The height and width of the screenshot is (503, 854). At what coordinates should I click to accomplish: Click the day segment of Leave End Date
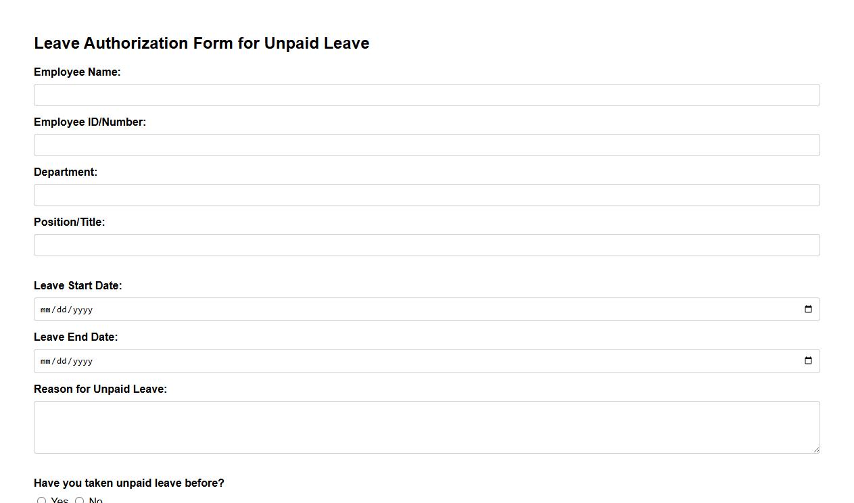61,360
